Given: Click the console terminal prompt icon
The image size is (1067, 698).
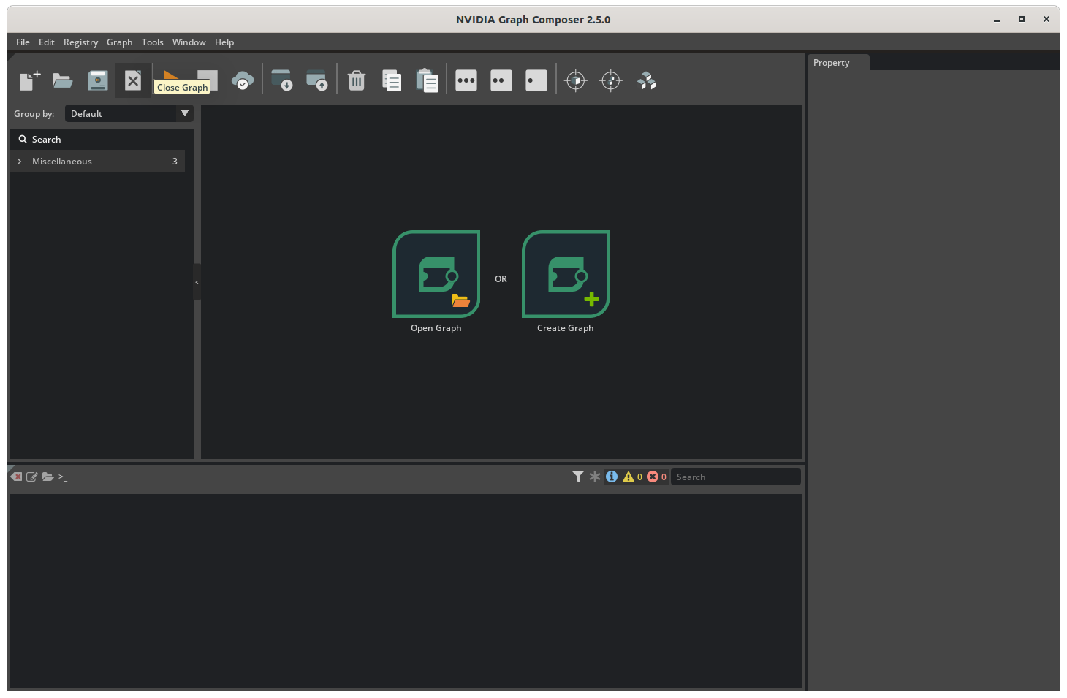Looking at the screenshot, I should (63, 477).
